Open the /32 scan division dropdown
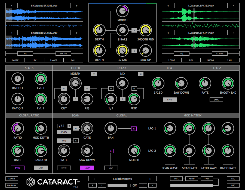 64,126
